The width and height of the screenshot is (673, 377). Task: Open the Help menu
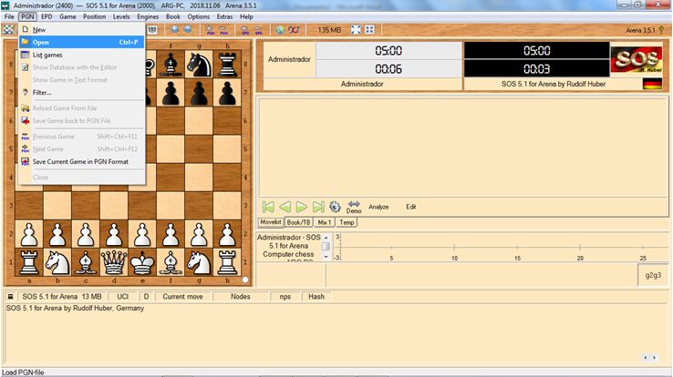coord(246,16)
